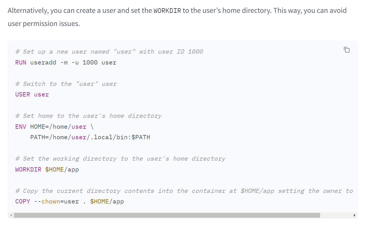
Task: Click the horizontal scrollbar right arrow
Action: coord(355,215)
